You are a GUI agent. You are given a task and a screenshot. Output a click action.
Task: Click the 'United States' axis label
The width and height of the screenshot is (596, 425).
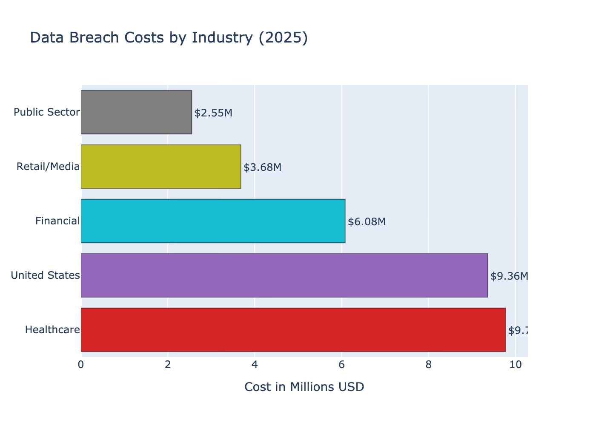pyautogui.click(x=45, y=275)
